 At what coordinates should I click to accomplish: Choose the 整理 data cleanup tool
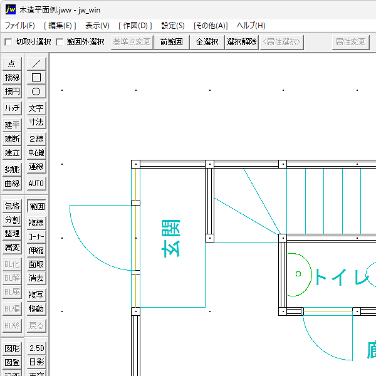tap(12, 234)
